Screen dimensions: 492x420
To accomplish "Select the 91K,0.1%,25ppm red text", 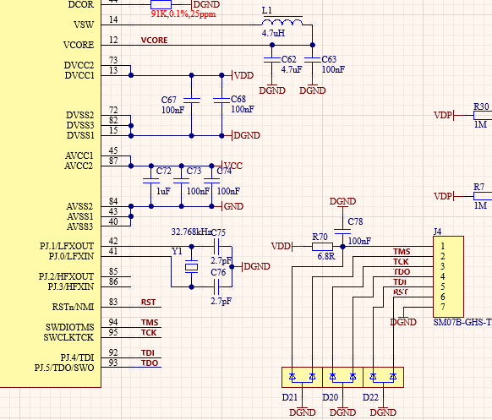I will coord(183,14).
